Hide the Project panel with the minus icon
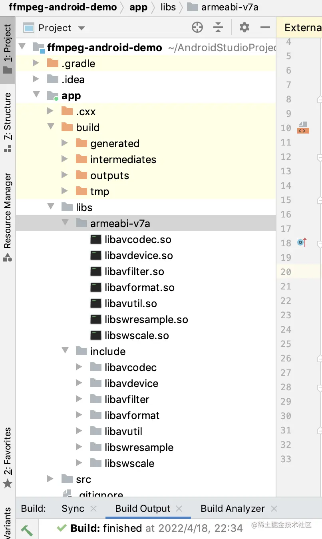This screenshot has height=539, width=322. click(x=265, y=28)
